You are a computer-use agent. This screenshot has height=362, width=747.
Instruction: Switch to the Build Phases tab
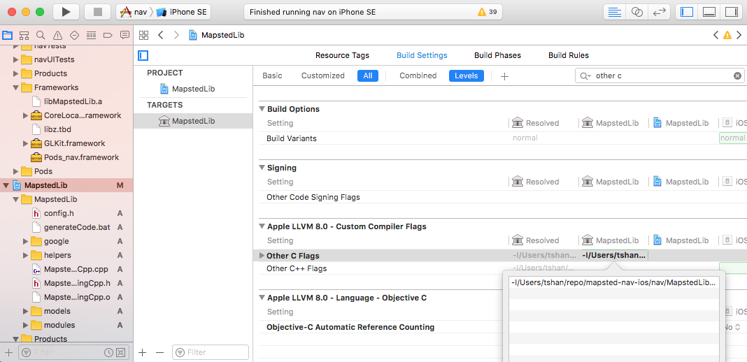(497, 55)
